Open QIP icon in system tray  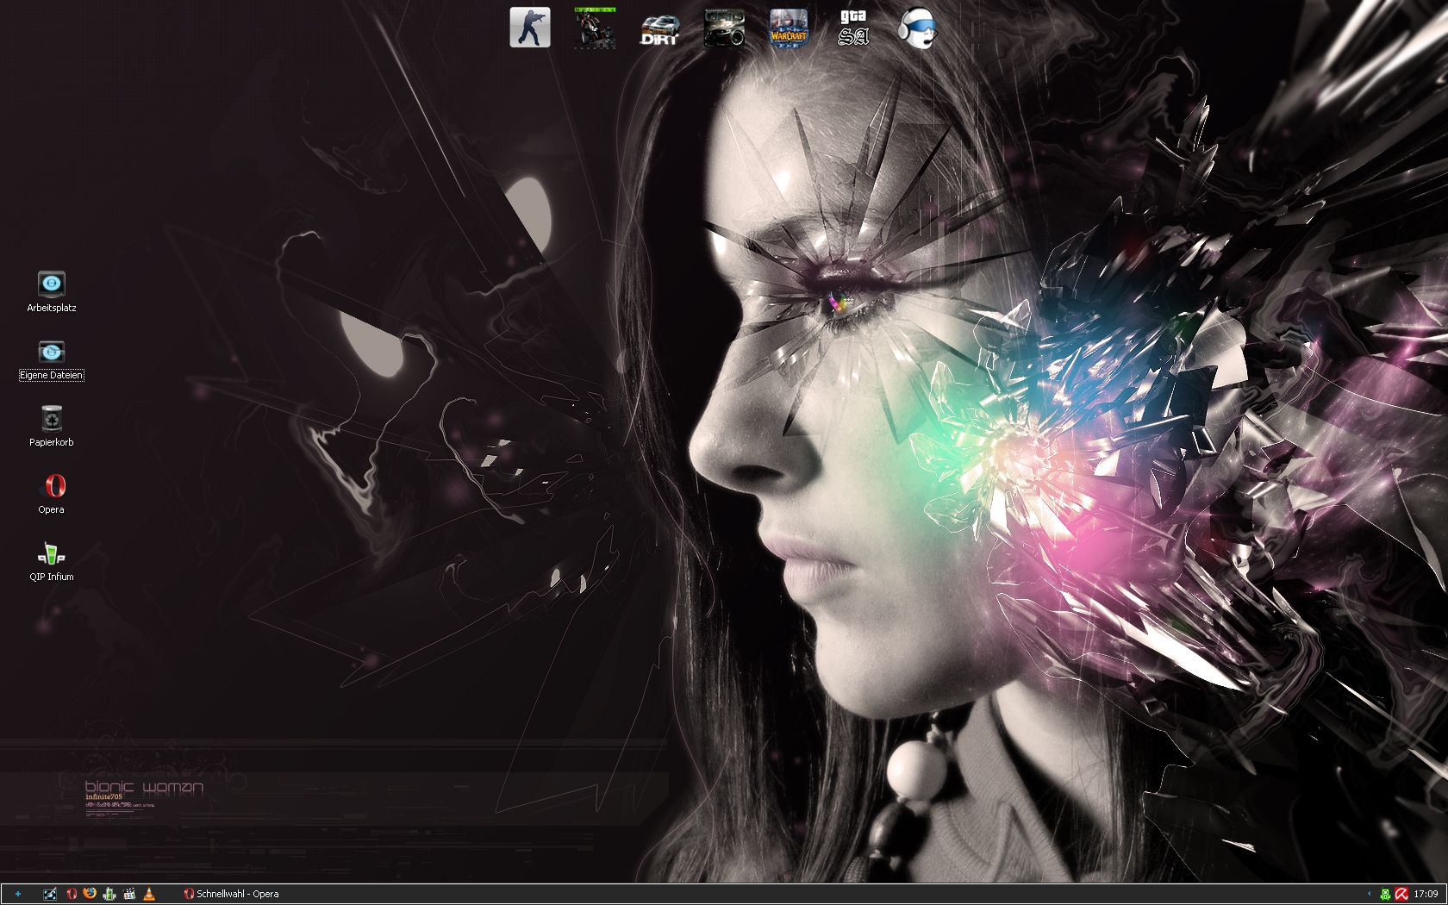(1385, 894)
